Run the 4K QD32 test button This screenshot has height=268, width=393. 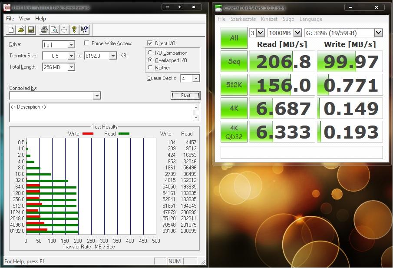coord(234,132)
